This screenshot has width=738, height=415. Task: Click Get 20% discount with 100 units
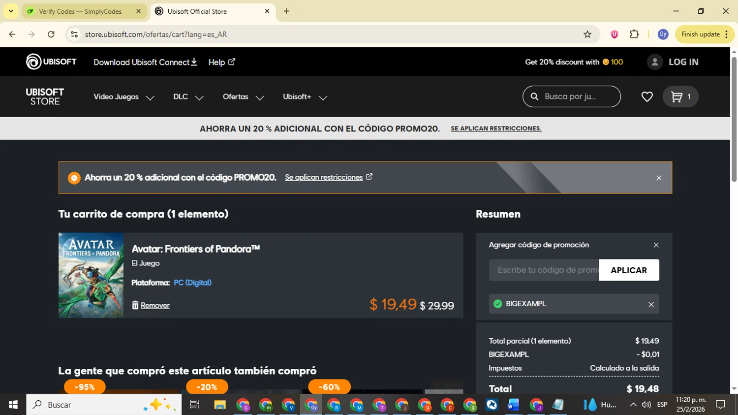click(574, 62)
